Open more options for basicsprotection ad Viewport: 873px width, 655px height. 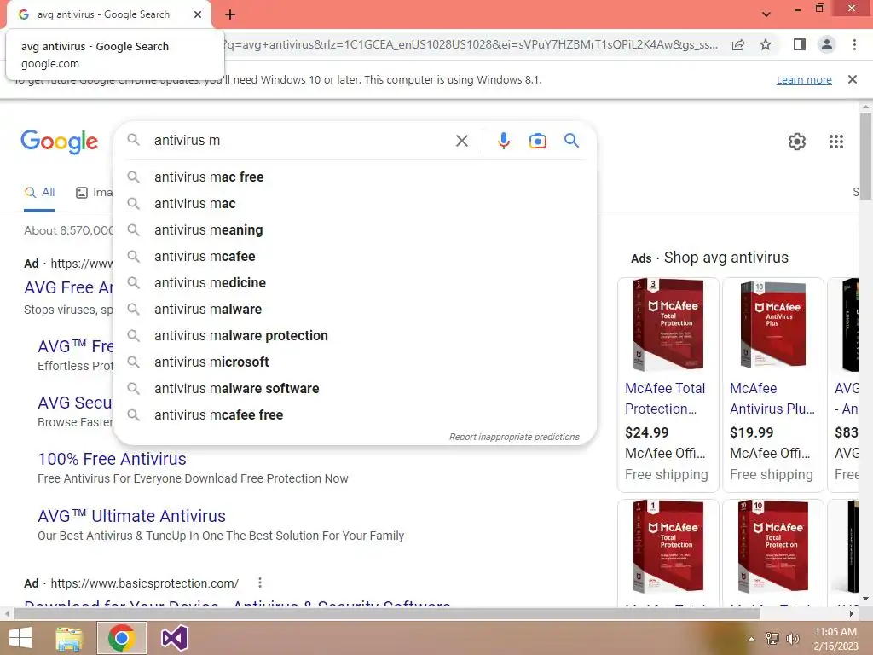(x=260, y=583)
